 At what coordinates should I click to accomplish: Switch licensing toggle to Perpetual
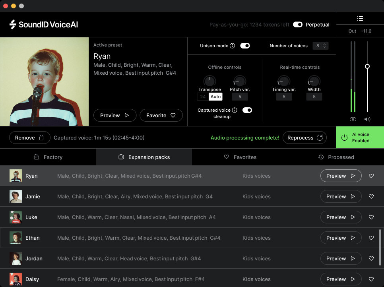tap(298, 24)
